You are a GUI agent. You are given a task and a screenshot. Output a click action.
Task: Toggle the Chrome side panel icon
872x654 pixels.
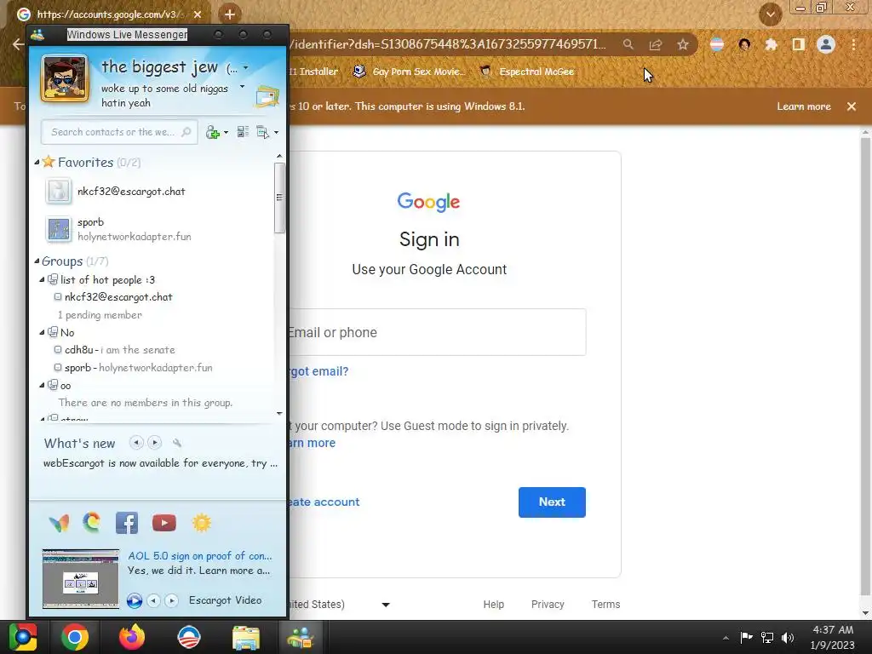(799, 44)
